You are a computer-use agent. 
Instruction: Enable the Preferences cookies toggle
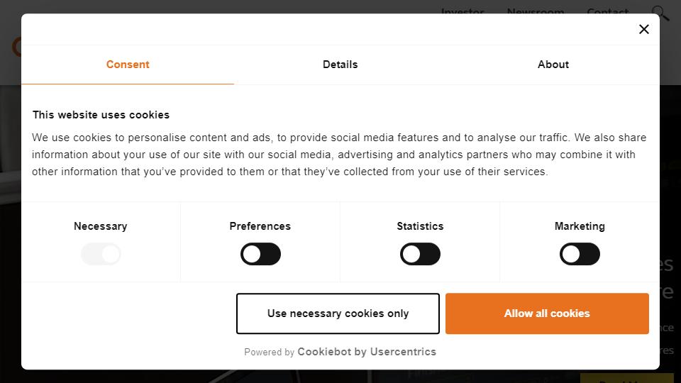point(260,254)
